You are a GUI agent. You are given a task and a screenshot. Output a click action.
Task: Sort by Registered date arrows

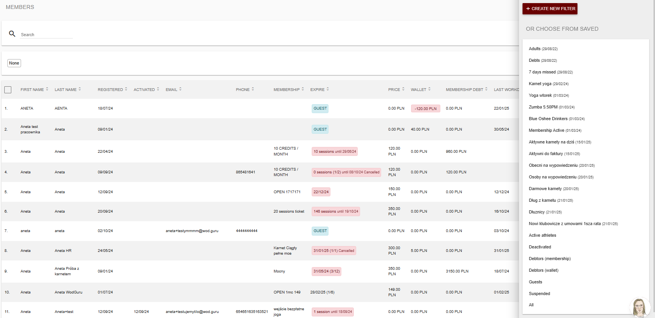pos(126,89)
